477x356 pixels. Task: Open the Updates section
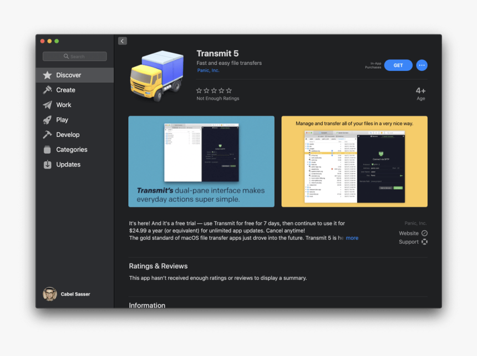(75, 165)
